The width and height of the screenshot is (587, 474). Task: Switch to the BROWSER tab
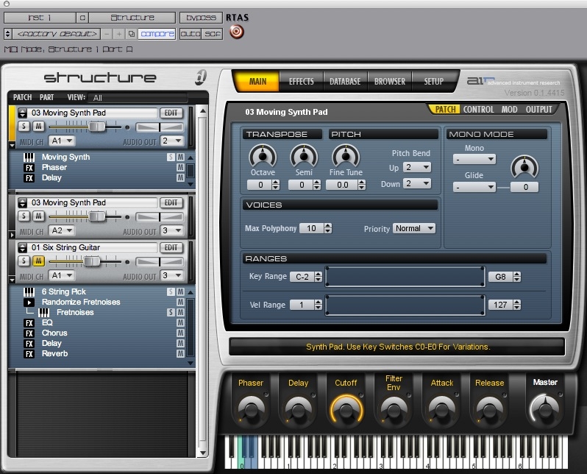[x=389, y=81]
